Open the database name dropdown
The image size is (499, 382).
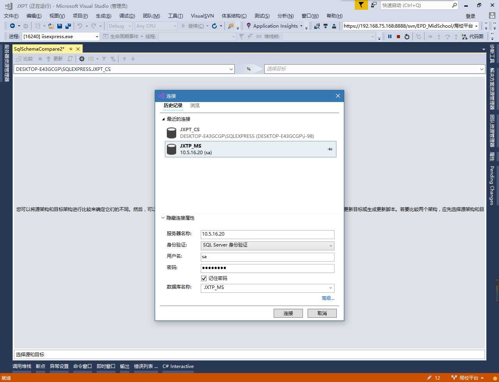pos(331,288)
